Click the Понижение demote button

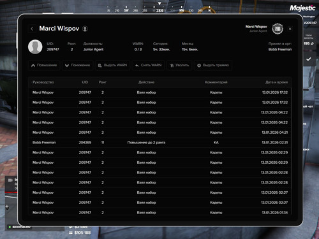tap(77, 66)
